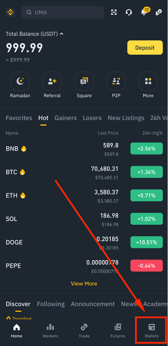Open the P2P shortcut icon
This screenshot has height=346, width=168.
coord(116,81)
